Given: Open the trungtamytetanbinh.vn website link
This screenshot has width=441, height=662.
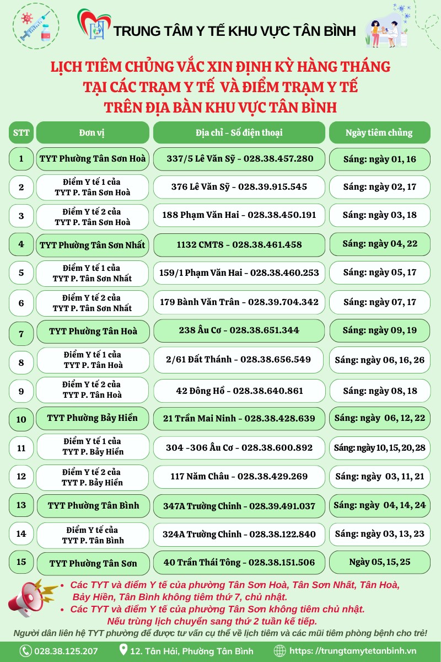Looking at the screenshot, I should click(x=353, y=651).
